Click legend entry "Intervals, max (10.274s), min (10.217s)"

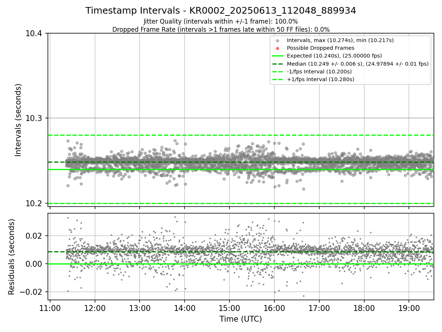(340, 40)
